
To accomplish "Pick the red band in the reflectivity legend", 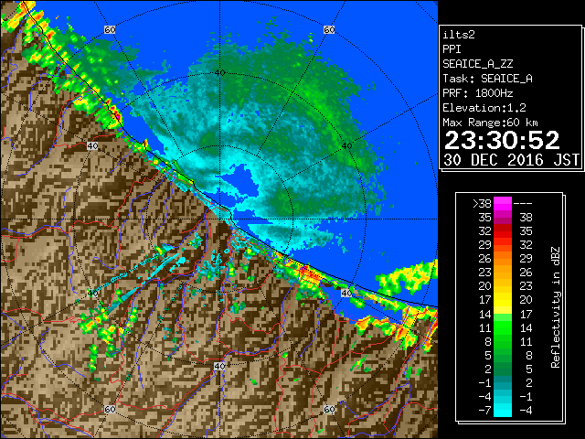I will click(503, 231).
